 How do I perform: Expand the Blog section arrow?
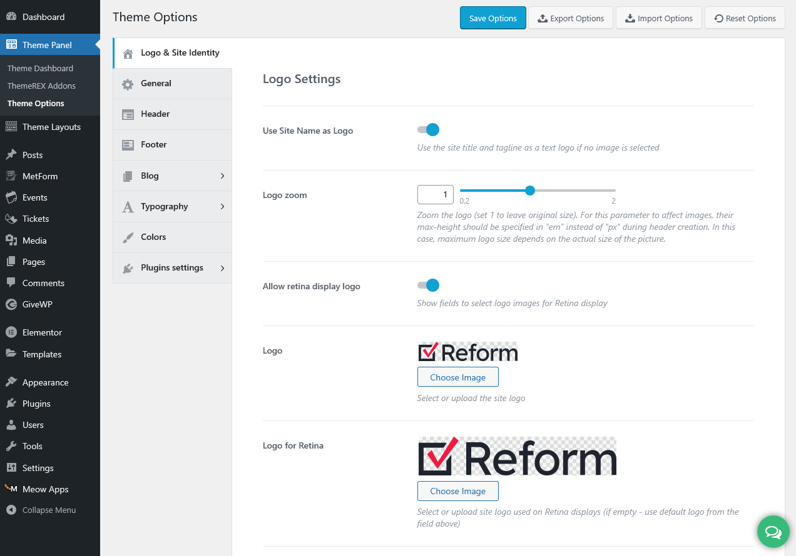tap(222, 176)
